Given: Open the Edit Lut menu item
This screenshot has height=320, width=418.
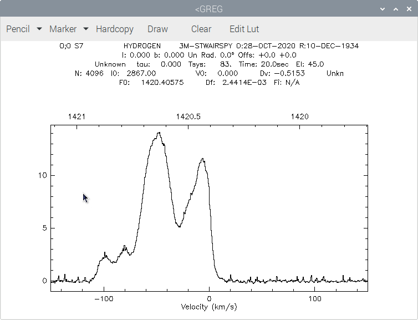Looking at the screenshot, I should [244, 29].
